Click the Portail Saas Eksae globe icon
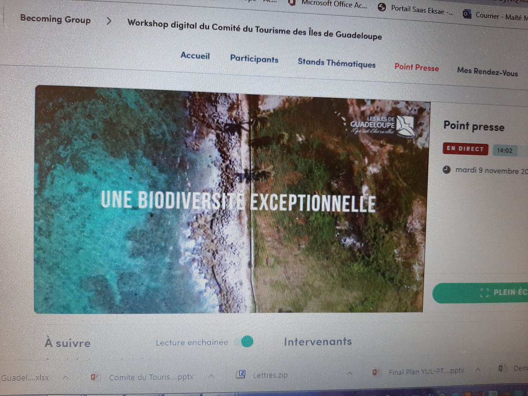This screenshot has height=396, width=528. click(382, 7)
